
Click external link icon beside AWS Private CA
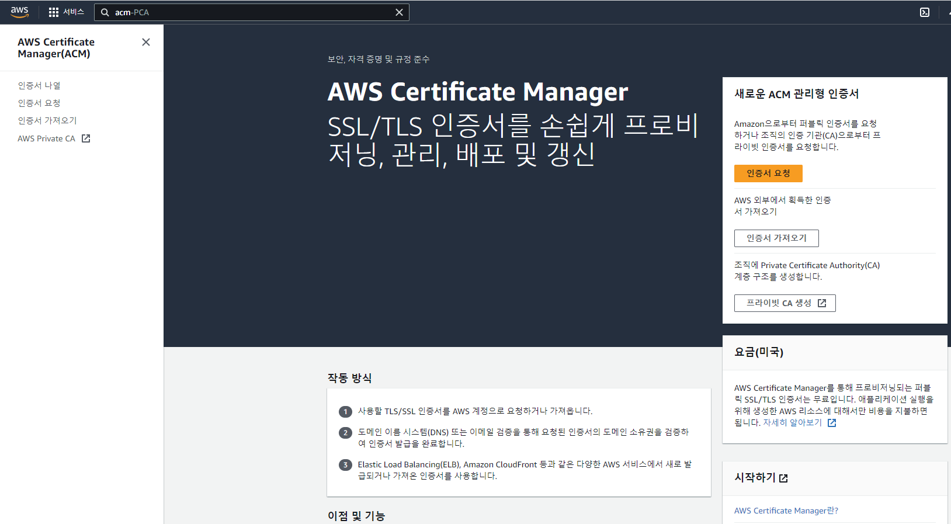(86, 138)
